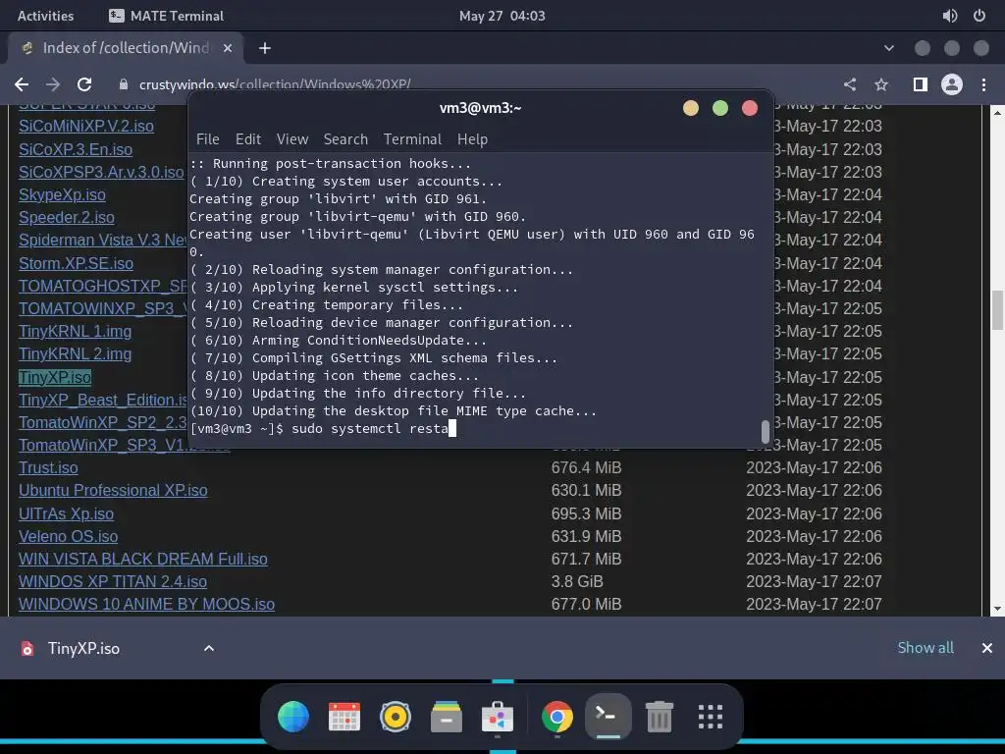Open terminal Edit menu
Screen dimensions: 1005x754
pyautogui.click(x=248, y=139)
